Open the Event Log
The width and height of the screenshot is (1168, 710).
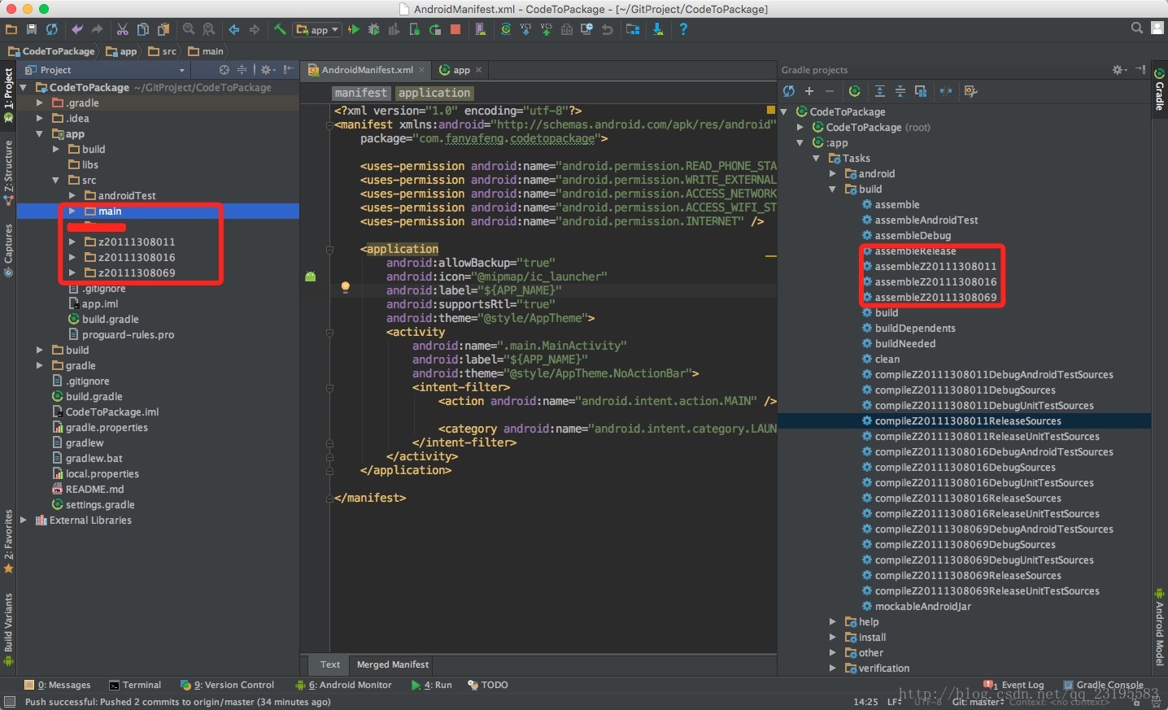coord(1014,685)
